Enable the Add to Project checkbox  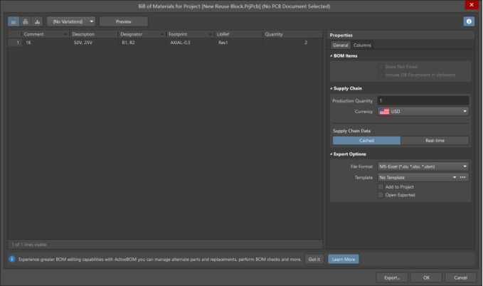tap(381, 186)
